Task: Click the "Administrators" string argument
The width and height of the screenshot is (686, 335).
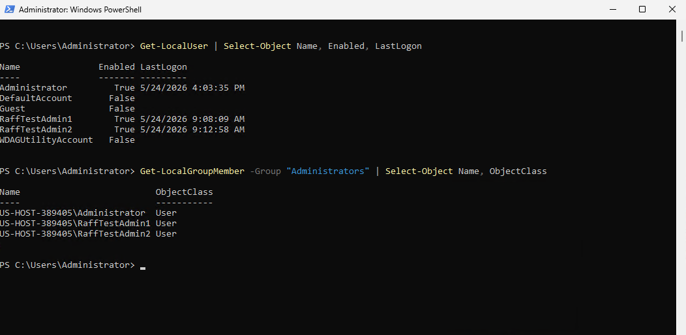Action: pos(328,171)
